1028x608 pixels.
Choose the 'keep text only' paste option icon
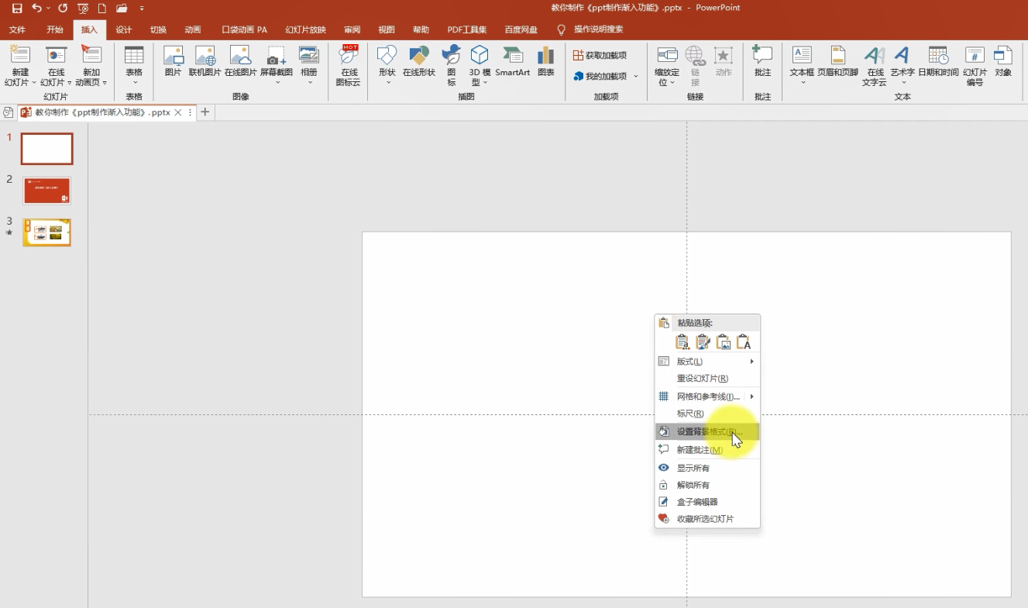744,342
